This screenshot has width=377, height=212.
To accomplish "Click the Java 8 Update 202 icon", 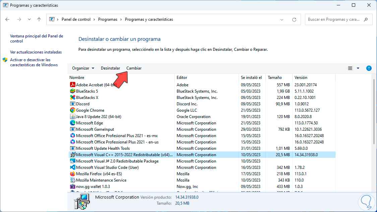I will (73, 117).
